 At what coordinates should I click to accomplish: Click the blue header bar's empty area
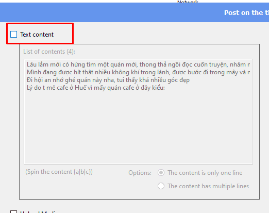coord(110,12)
